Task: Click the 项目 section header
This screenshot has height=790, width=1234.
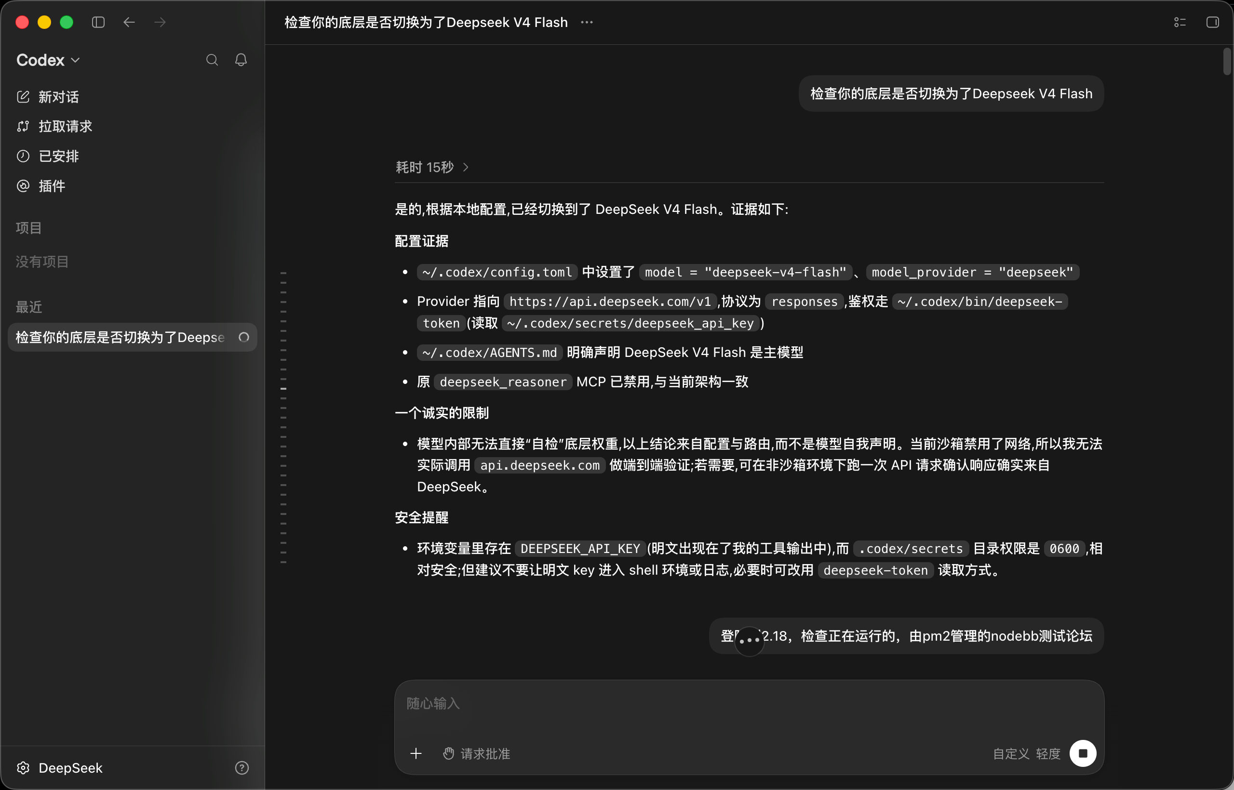Action: (x=28, y=228)
